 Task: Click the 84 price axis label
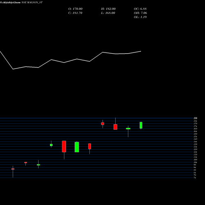(195, 173)
